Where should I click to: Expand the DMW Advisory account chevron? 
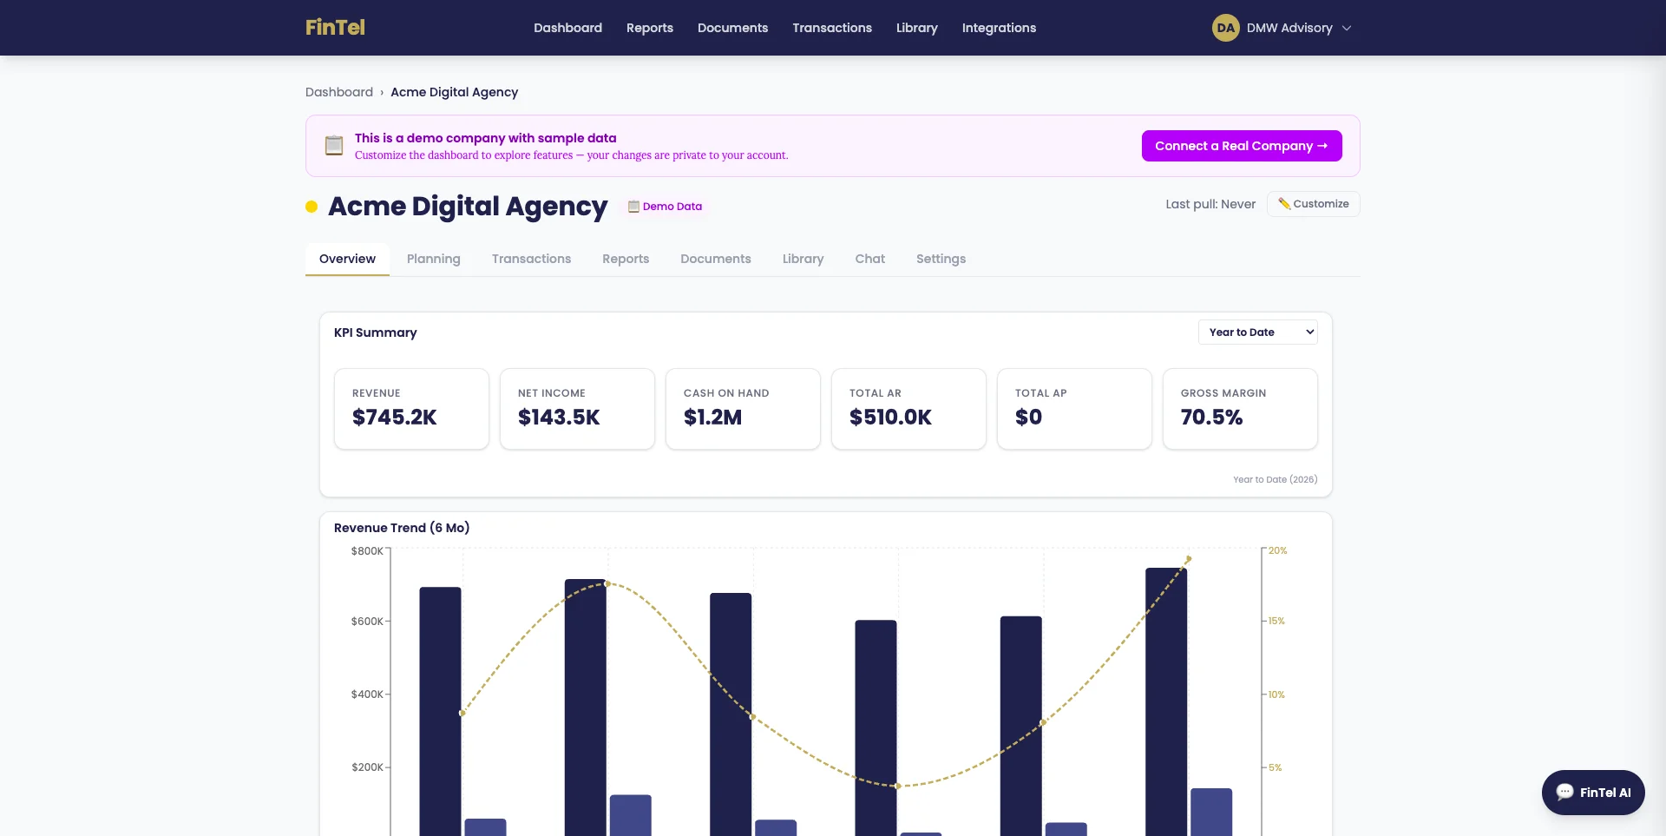tap(1347, 28)
